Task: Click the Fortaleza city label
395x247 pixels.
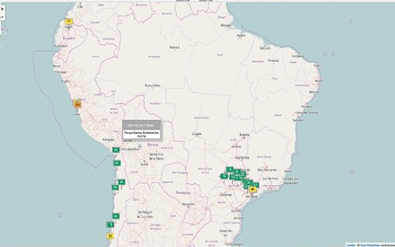Action: pyautogui.click(x=298, y=56)
